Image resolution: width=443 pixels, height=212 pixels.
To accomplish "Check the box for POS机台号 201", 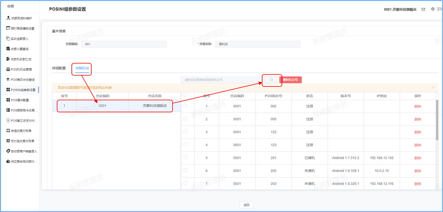I will click(x=185, y=157).
